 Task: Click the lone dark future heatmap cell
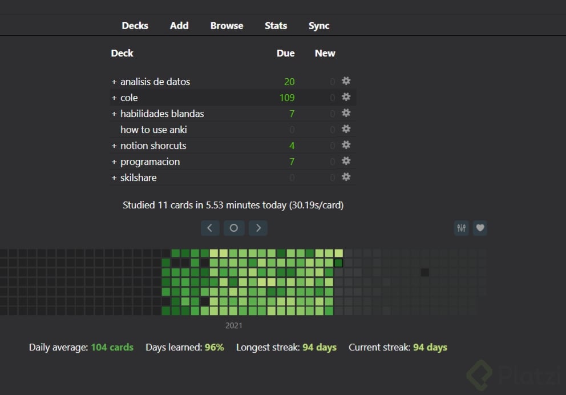pyautogui.click(x=425, y=272)
